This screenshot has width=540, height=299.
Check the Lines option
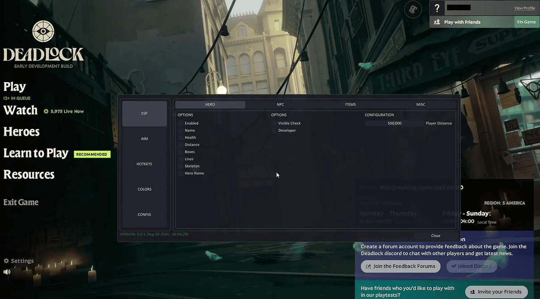181,159
